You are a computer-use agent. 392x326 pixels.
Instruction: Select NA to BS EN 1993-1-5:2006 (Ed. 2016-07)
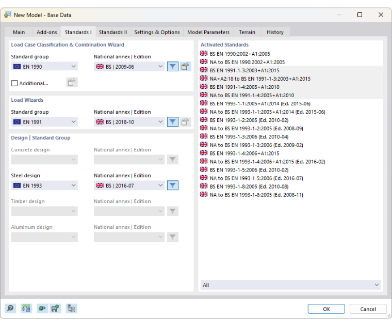(291, 178)
